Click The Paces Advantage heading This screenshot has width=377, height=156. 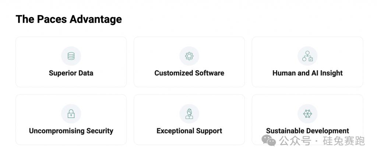click(69, 19)
